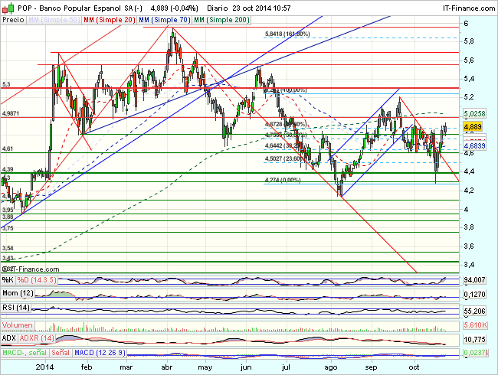Select the %K stochastic label
Image resolution: width=498 pixels, height=375 pixels.
pos(8,280)
